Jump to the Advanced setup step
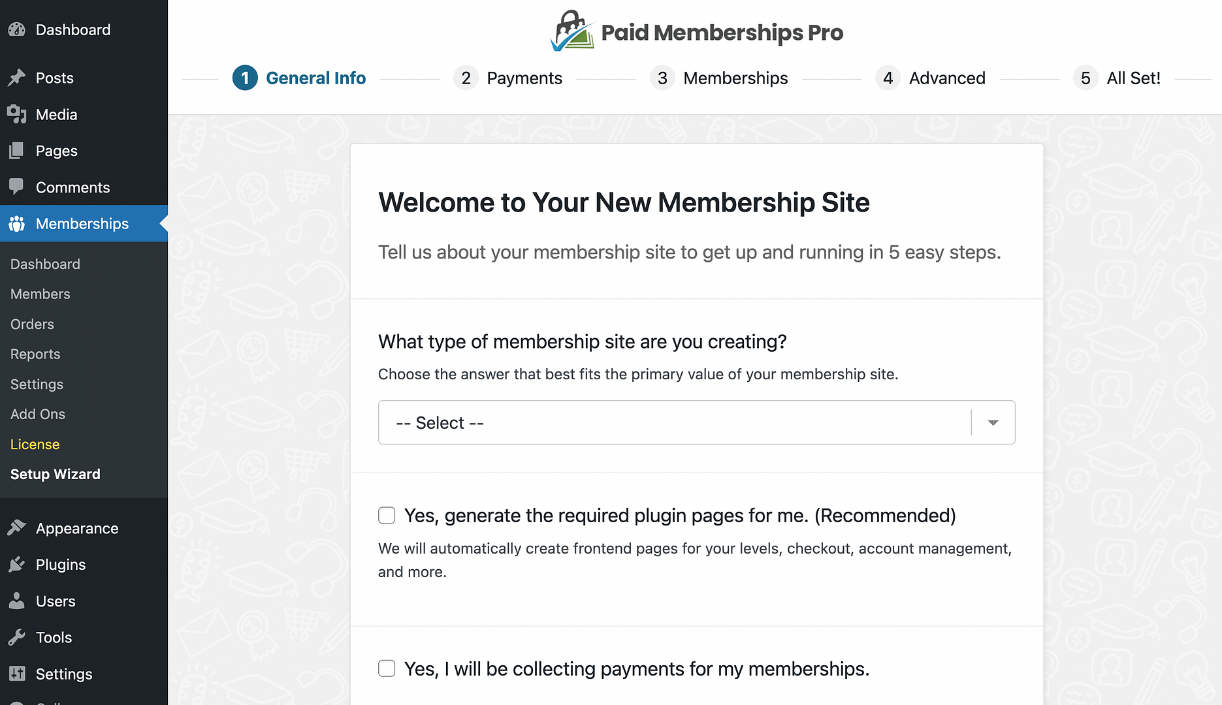Image resolution: width=1222 pixels, height=705 pixels. tap(930, 78)
